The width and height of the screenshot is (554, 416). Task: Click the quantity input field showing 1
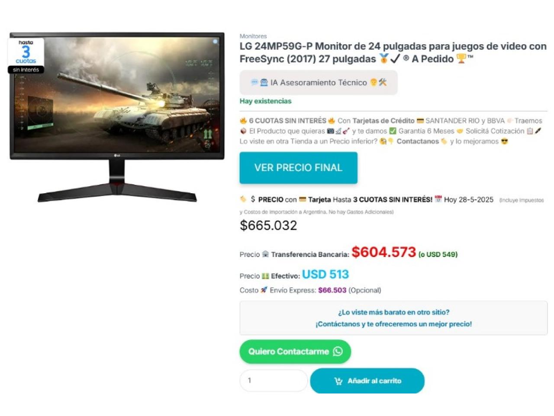click(x=274, y=380)
